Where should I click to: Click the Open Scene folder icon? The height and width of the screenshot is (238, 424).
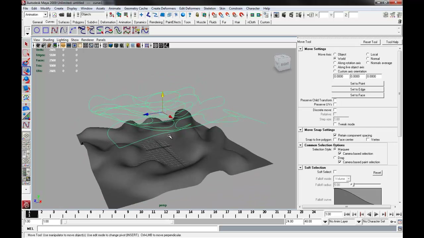62,15
